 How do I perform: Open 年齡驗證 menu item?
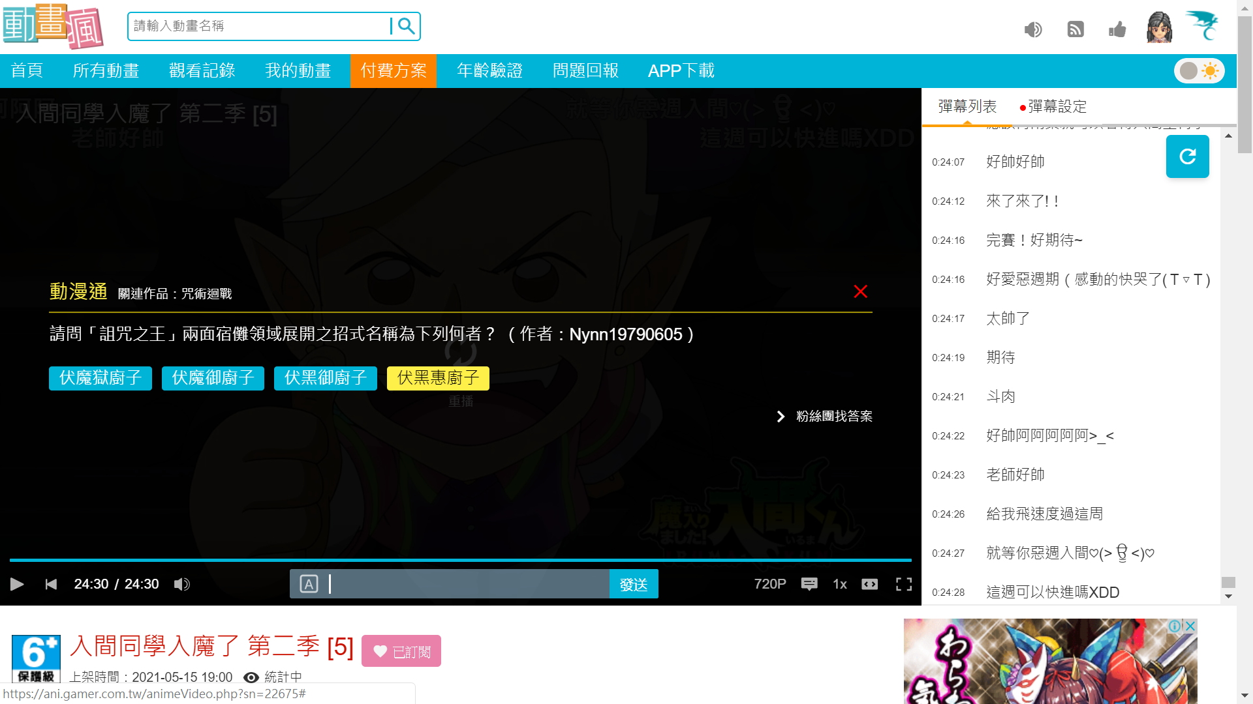[489, 70]
